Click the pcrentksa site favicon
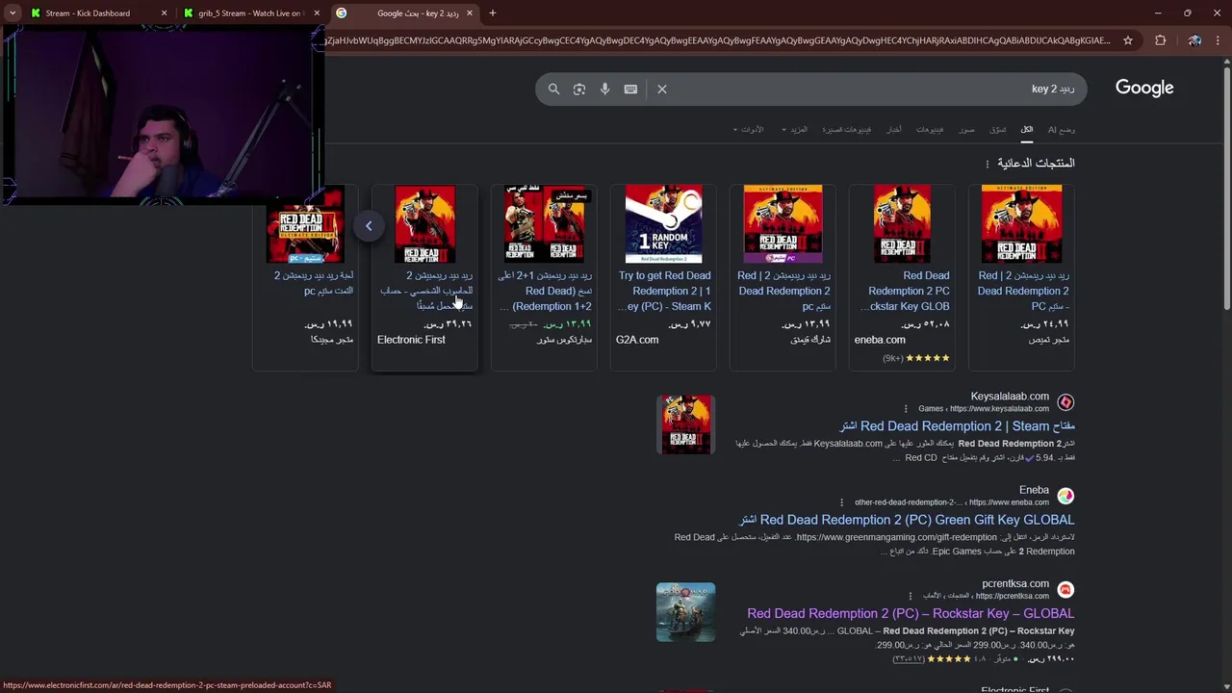Screen dimensions: 1232x693 click(x=1065, y=589)
